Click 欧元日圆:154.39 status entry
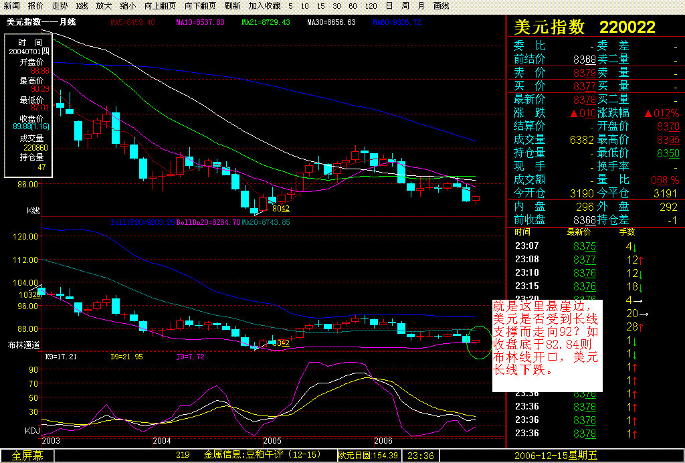This screenshot has width=685, height=463. click(x=368, y=456)
